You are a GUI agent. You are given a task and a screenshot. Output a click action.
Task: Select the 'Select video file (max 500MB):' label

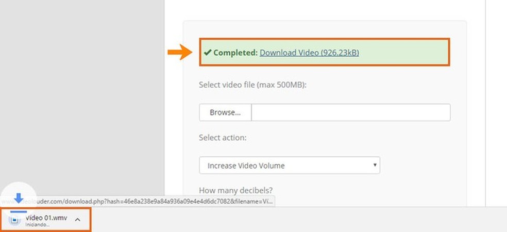click(252, 85)
